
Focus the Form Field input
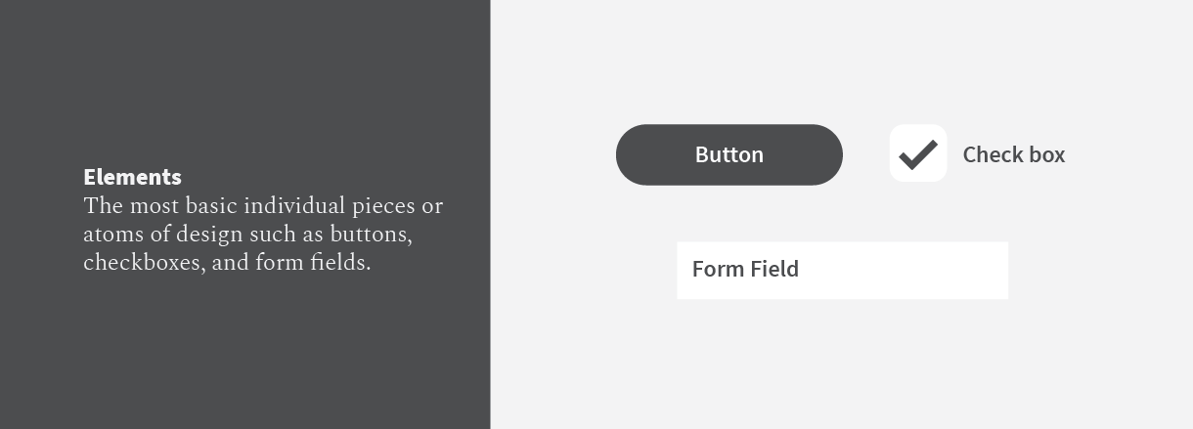(x=842, y=270)
